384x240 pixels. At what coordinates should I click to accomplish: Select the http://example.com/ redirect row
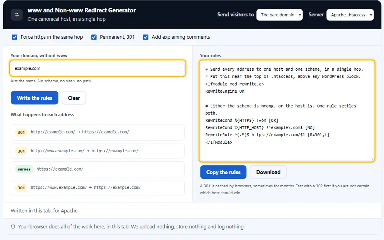98,132
